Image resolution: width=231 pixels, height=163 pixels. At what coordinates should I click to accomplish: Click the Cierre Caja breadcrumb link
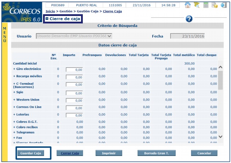[x=112, y=11]
